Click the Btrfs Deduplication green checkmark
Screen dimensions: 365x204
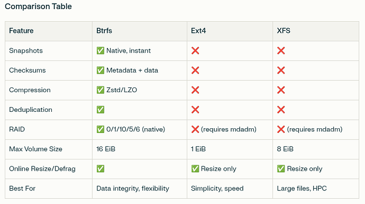click(x=101, y=110)
